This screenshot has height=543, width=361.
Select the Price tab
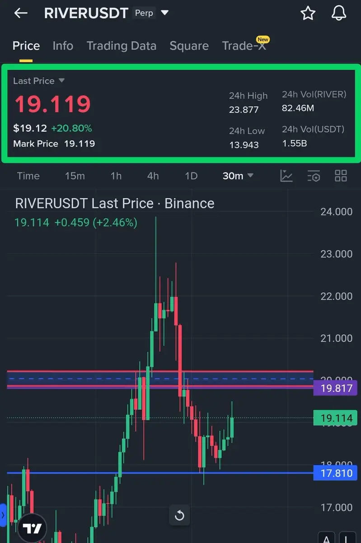pos(26,46)
